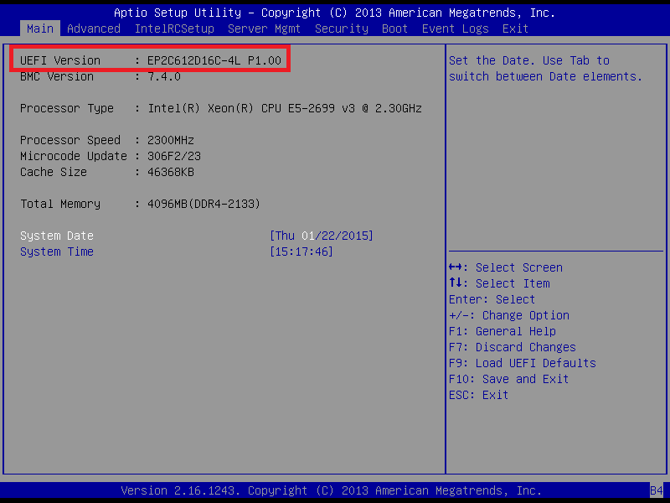Click the System Time value field

301,251
